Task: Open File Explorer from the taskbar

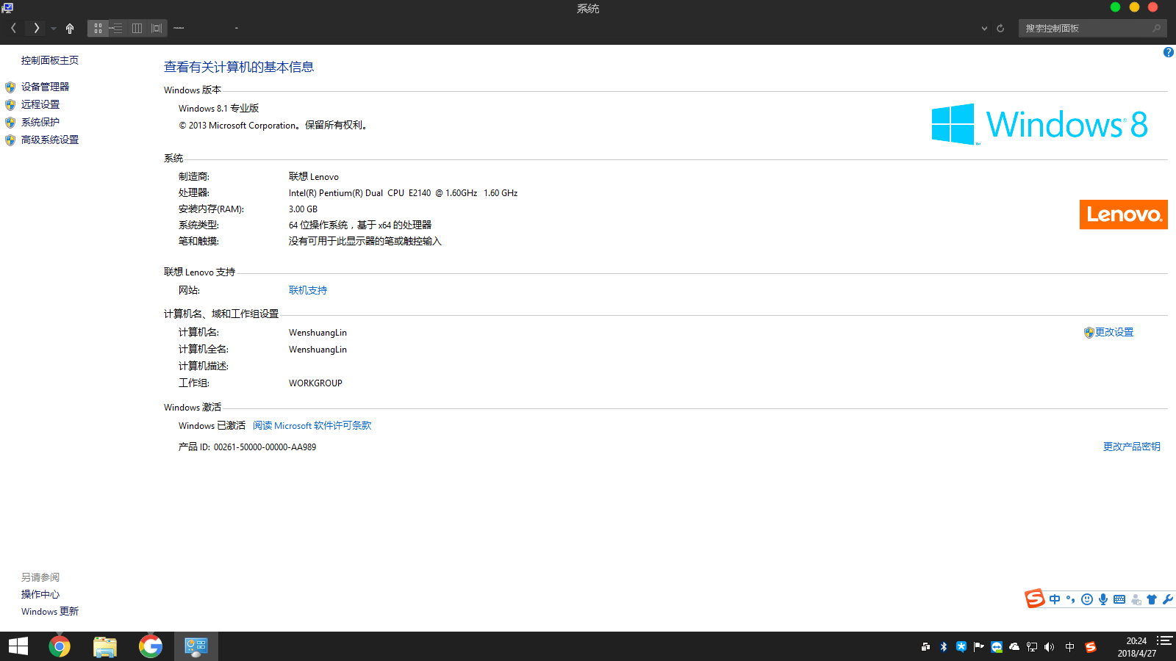Action: 105,646
